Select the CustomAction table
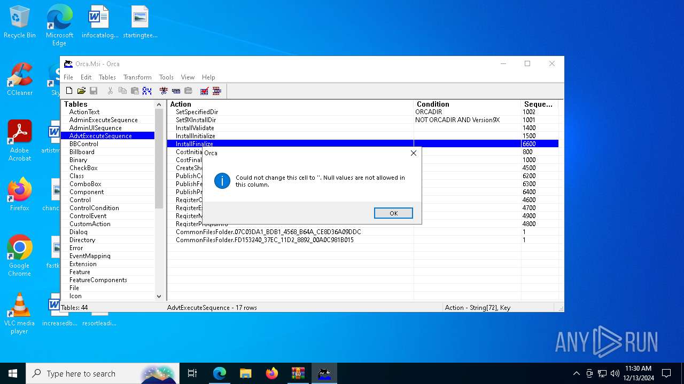 pyautogui.click(x=90, y=224)
